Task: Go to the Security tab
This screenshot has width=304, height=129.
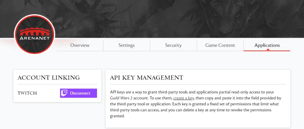Action: coord(173,45)
